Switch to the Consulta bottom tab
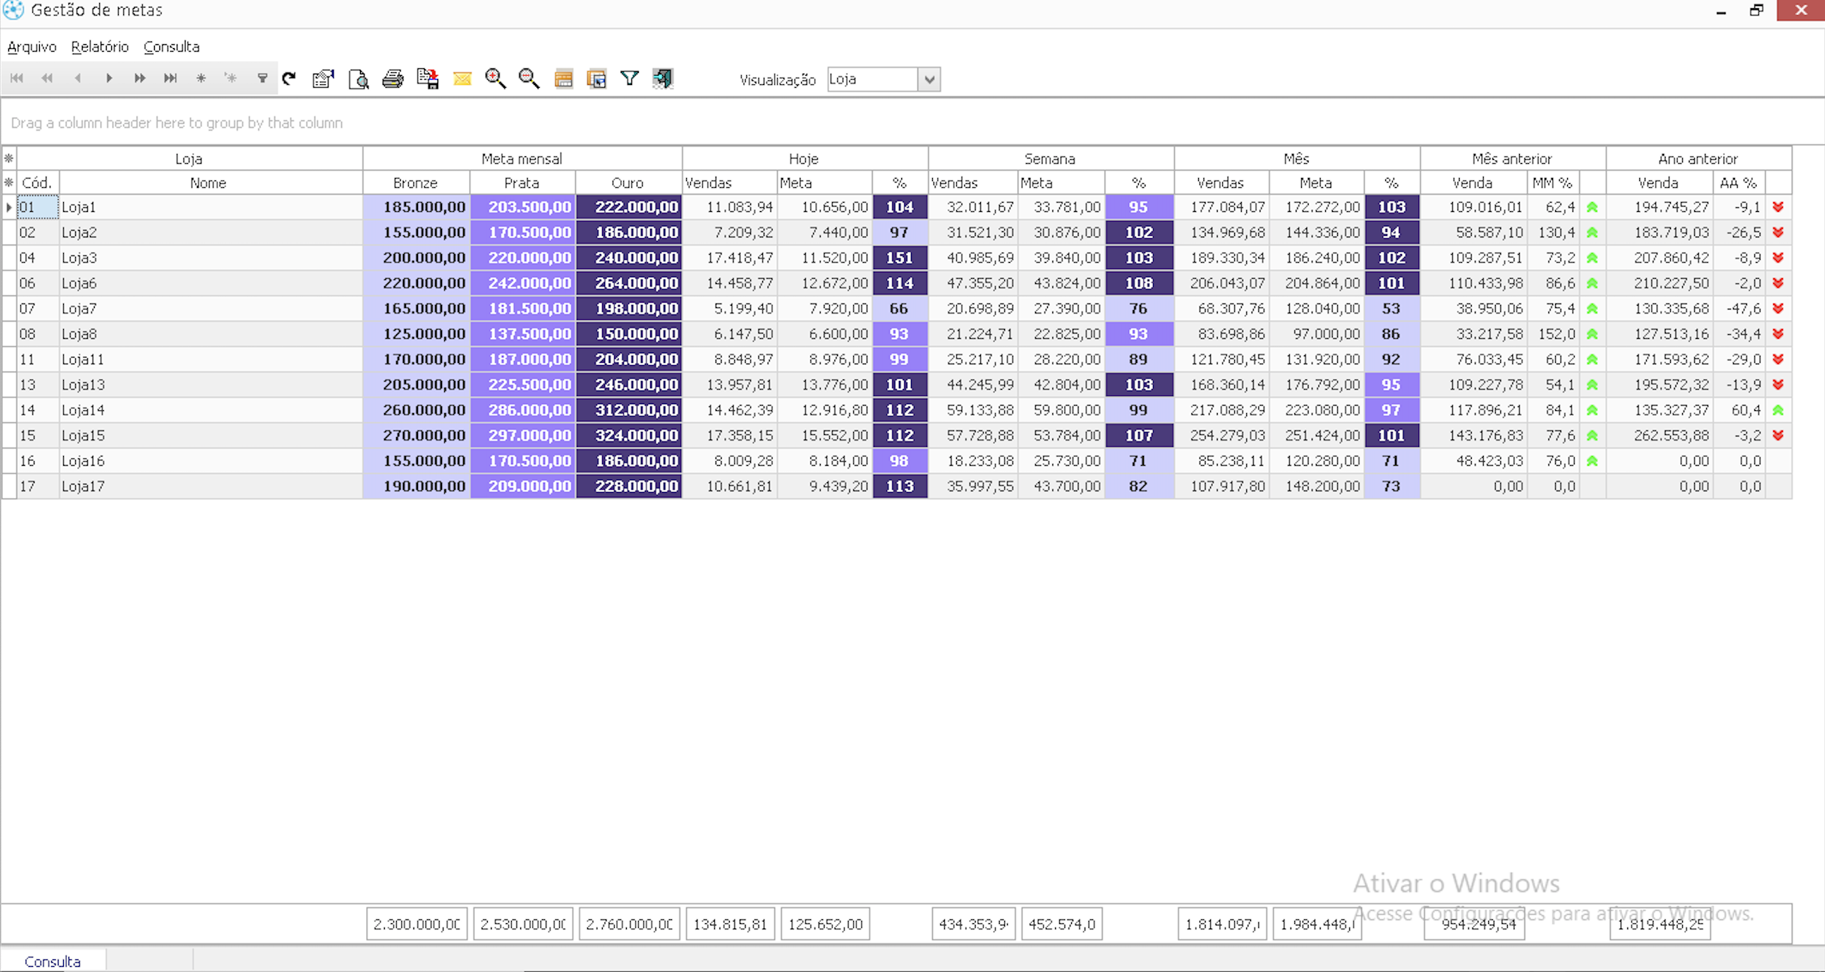The width and height of the screenshot is (1825, 972). click(52, 961)
